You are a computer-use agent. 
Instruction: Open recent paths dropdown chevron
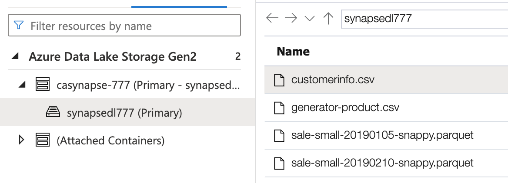[309, 19]
